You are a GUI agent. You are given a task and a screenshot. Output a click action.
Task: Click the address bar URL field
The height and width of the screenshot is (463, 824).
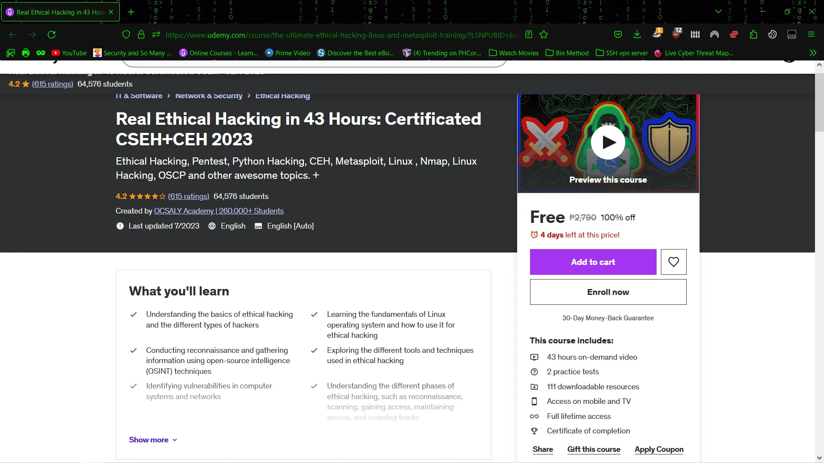tap(342, 35)
